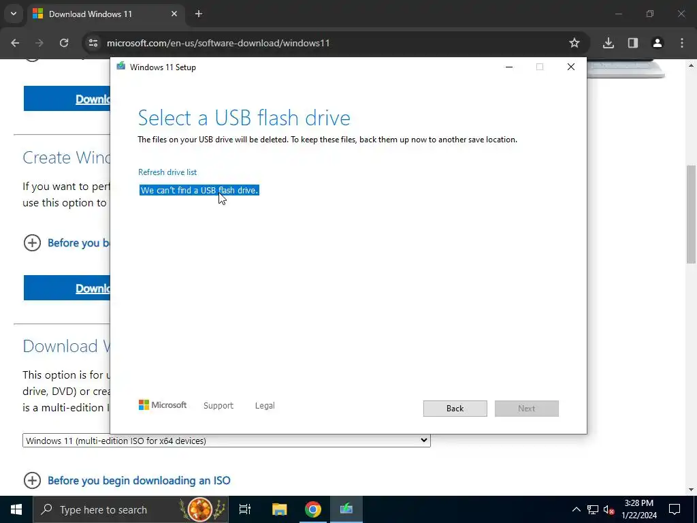
Task: Click the Microsoft logo in Setup
Action: [x=163, y=405]
